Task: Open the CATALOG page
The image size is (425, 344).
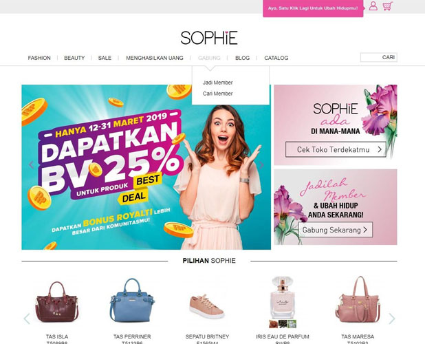Action: 276,58
